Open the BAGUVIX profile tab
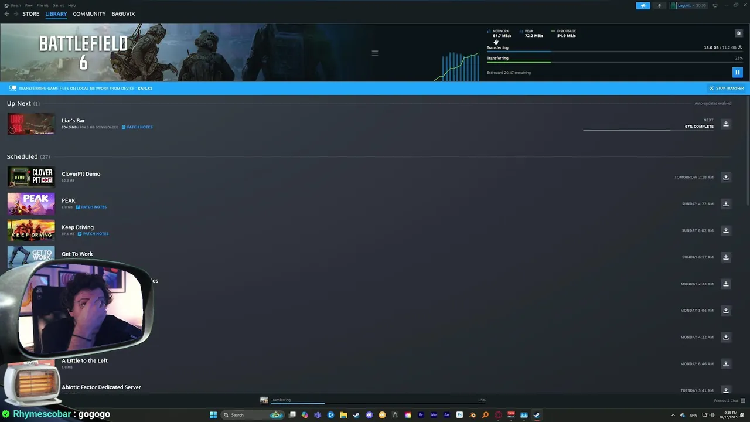The image size is (750, 422). tap(123, 14)
